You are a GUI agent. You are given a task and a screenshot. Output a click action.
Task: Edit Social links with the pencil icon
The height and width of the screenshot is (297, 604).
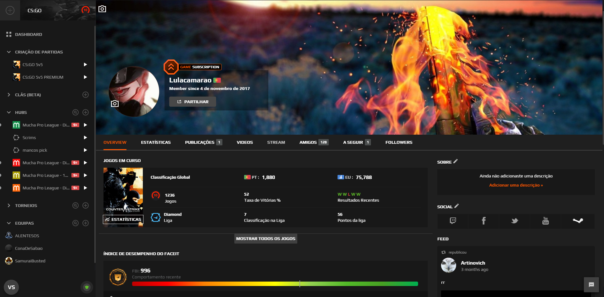(456, 206)
